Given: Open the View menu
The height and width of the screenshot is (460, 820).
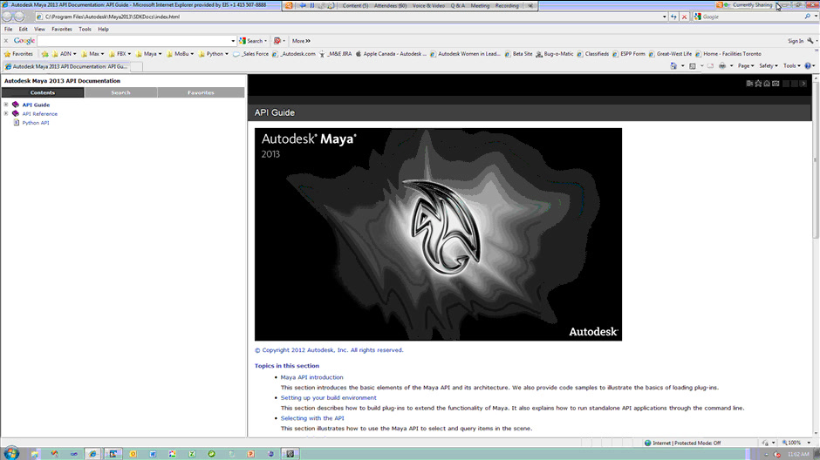Looking at the screenshot, I should [x=39, y=30].
